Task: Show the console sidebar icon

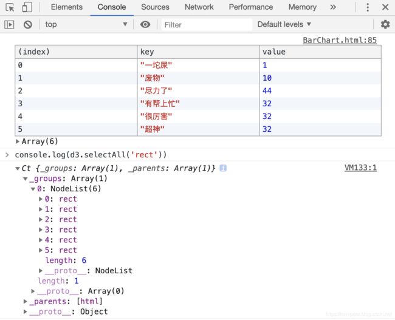Action: tap(9, 24)
